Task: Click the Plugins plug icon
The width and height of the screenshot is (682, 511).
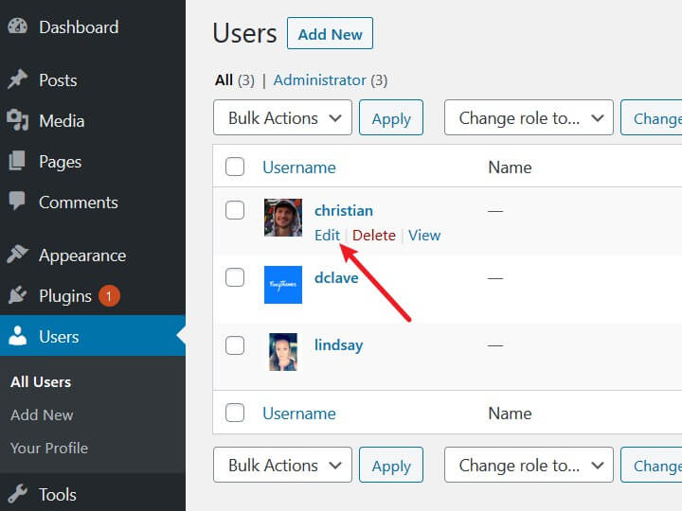Action: 17,295
